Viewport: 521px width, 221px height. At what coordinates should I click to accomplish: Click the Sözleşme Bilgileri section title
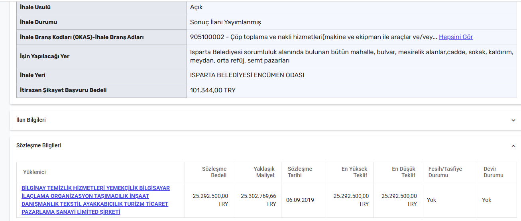click(39, 146)
